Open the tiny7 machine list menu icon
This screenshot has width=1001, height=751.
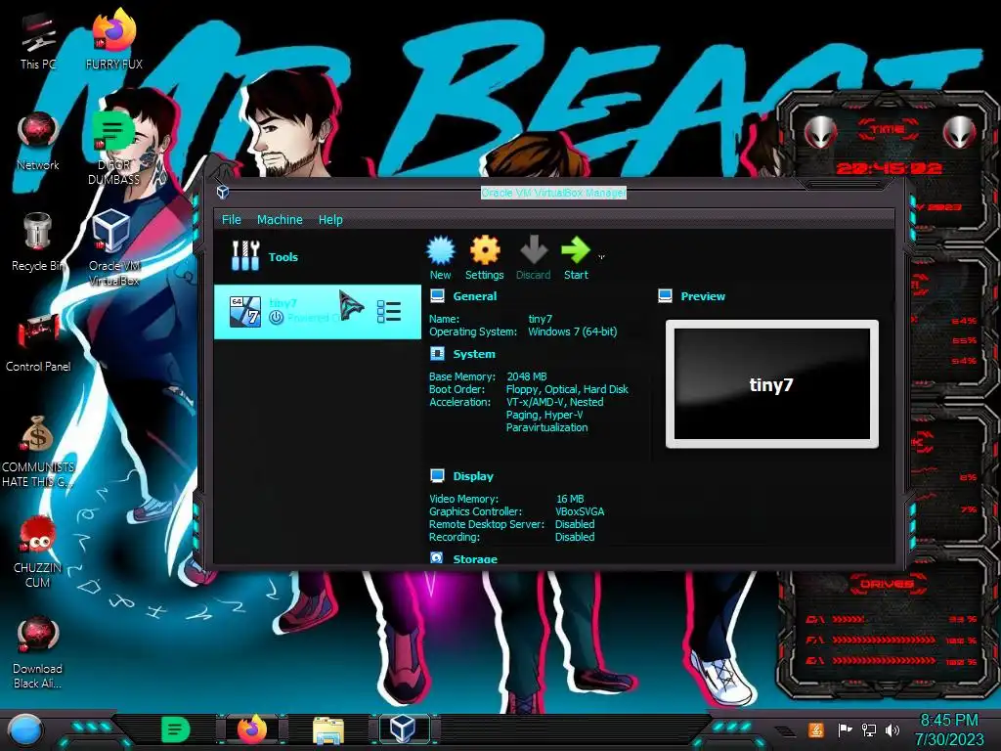[389, 312]
